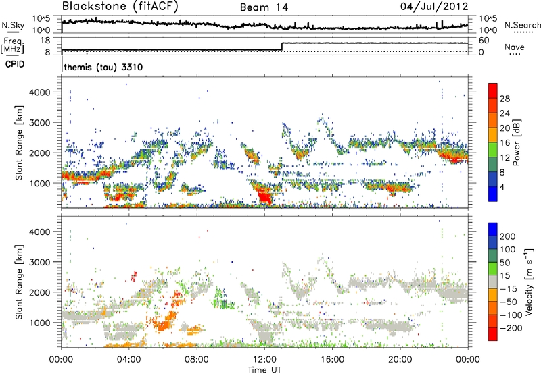541x374 pixels.
Task: Click the '18' frequency axis value
Action: 45,41
